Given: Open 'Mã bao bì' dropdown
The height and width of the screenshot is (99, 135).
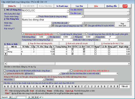Looking at the screenshot, I should tap(60, 74).
